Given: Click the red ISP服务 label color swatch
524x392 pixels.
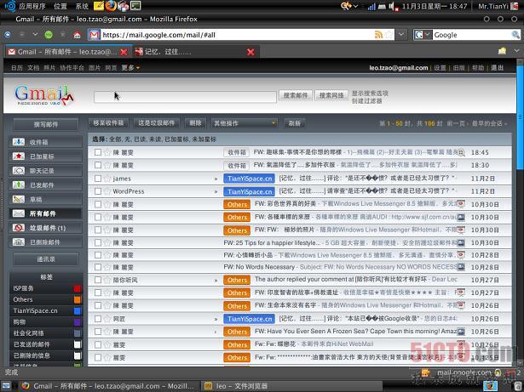Looking at the screenshot, I should point(78,288).
